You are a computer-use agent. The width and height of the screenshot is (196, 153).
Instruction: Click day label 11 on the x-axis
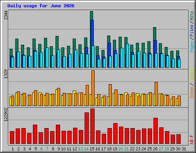[x=69, y=149]
